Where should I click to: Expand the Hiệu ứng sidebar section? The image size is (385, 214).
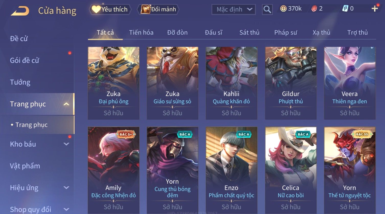[66, 188]
